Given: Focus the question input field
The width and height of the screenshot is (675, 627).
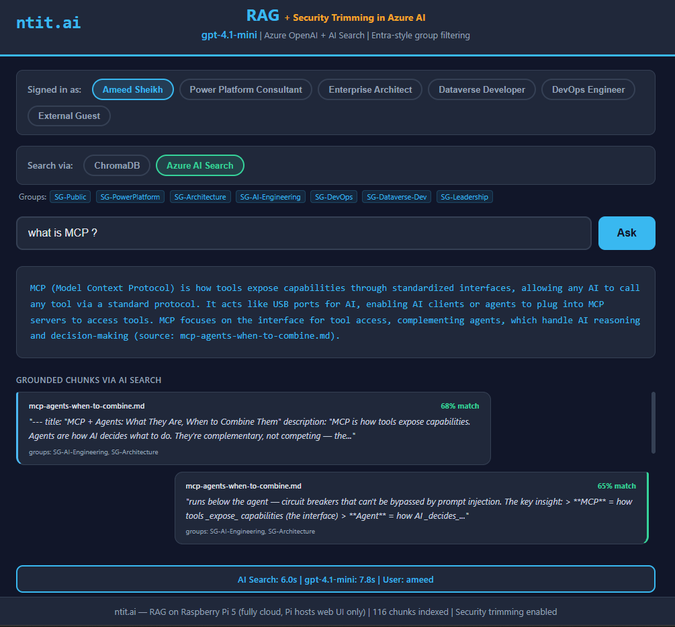Looking at the screenshot, I should point(304,233).
